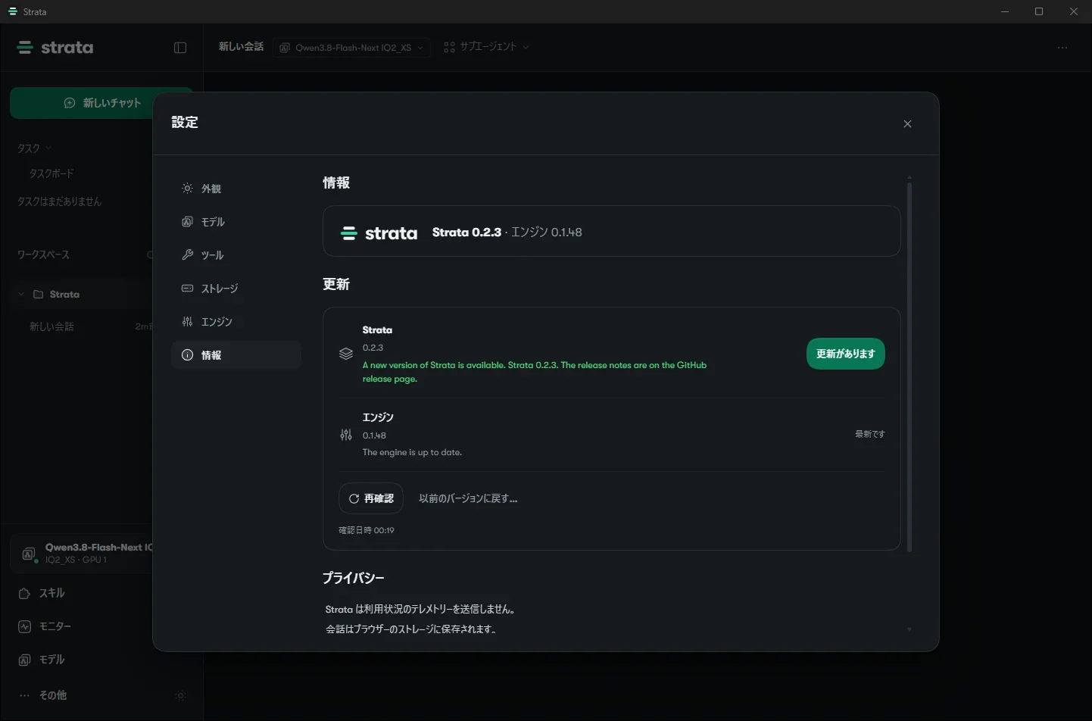The image size is (1092, 721).
Task: Click the scroll down arrow in settings
Action: coord(909,629)
